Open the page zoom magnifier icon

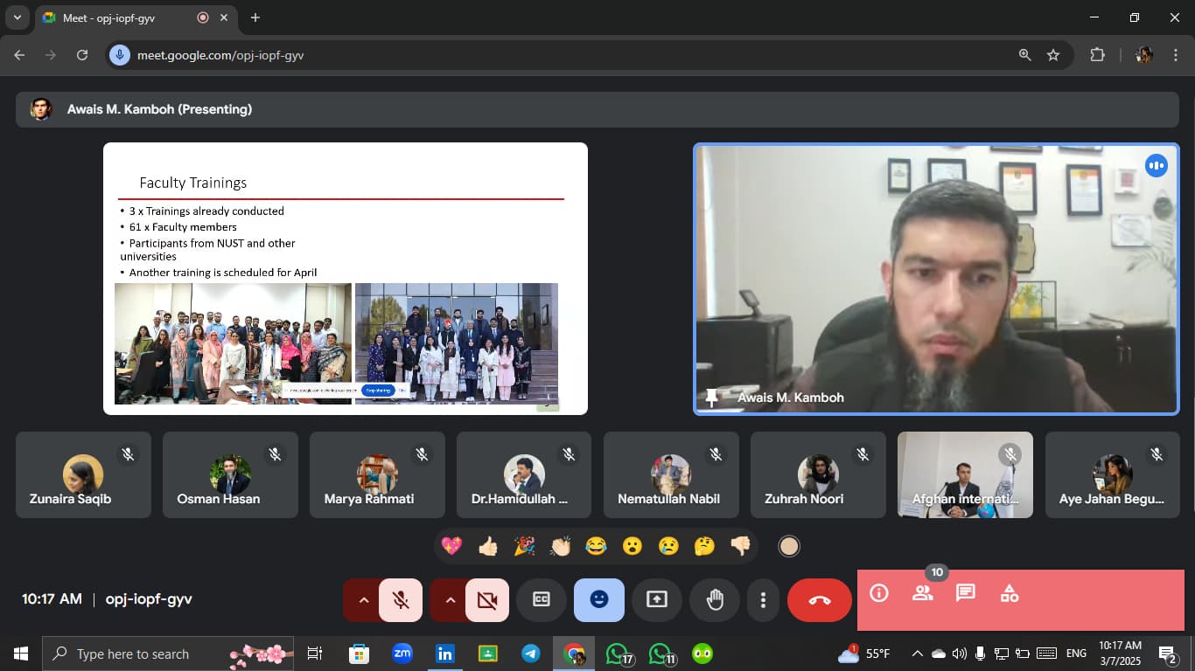tap(1024, 55)
